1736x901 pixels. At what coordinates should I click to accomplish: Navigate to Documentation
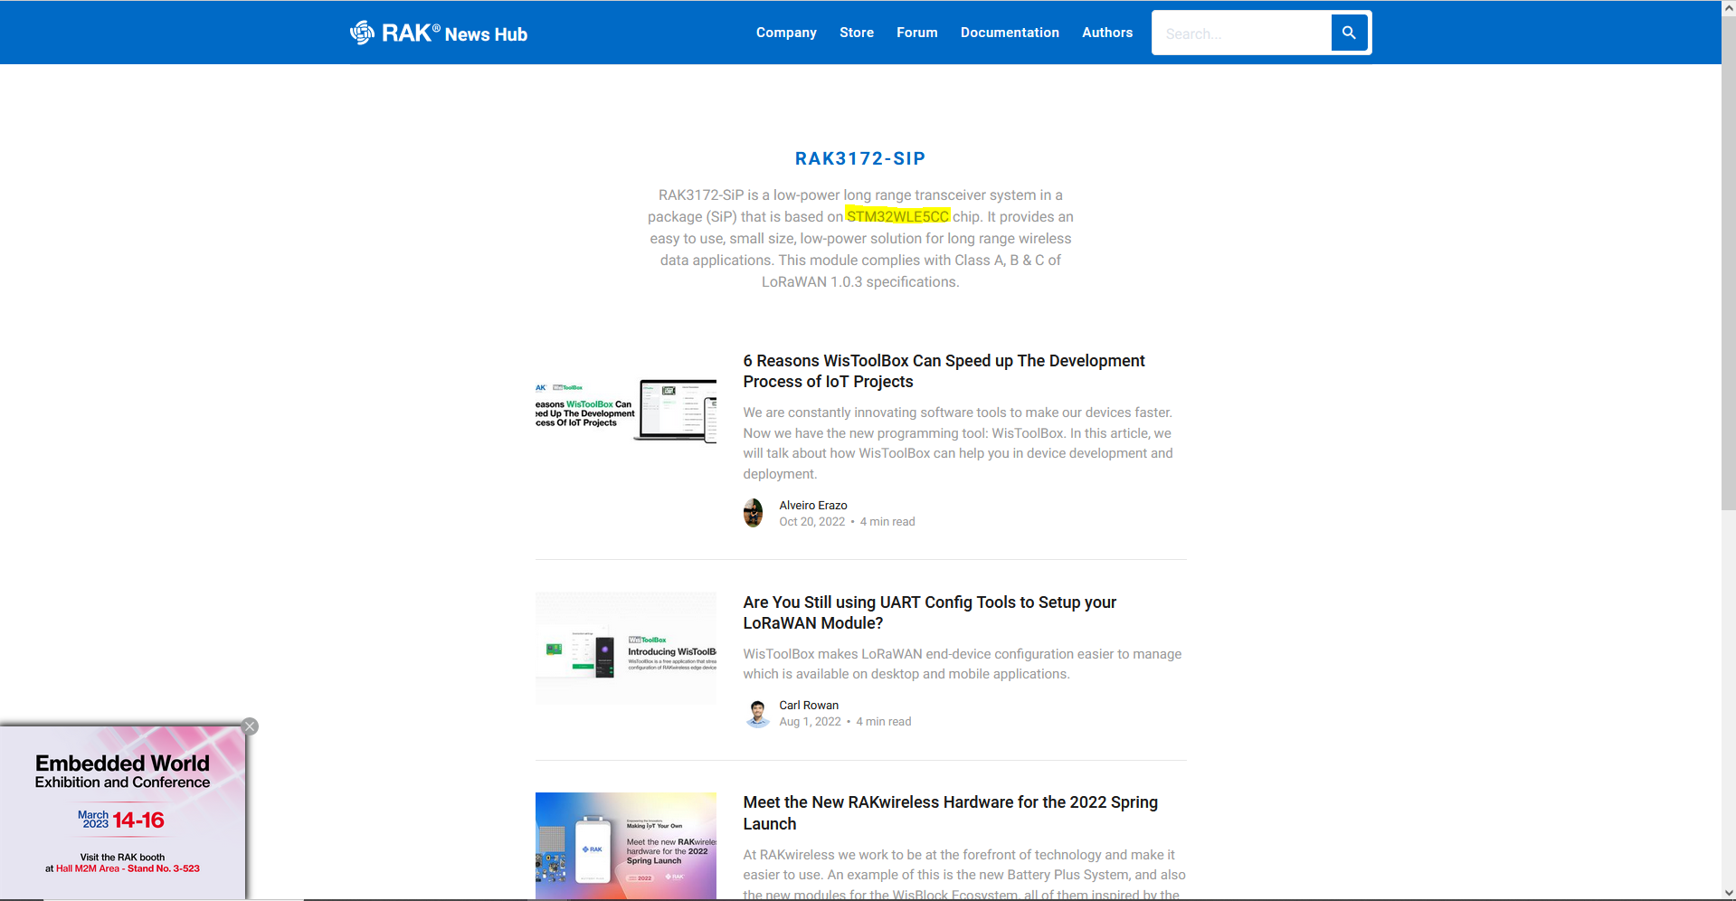[1010, 33]
